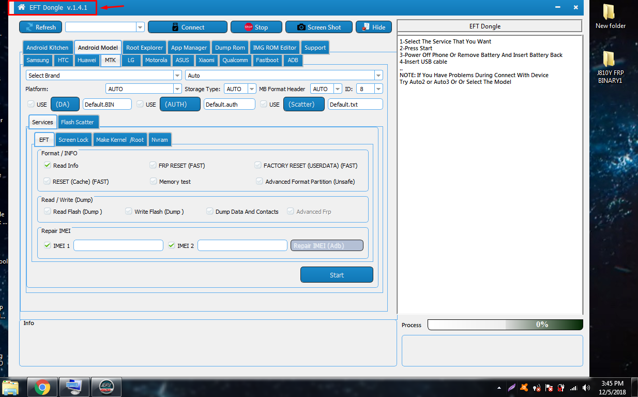The image size is (638, 397).
Task: Enable FACTORY RESET (USERDATA) (FAST) checkbox
Action: tap(258, 166)
